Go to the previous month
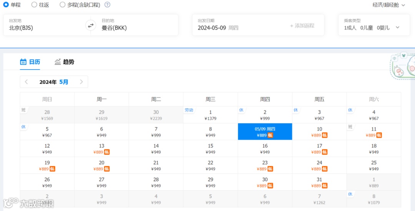415x211 pixels. (x=26, y=82)
